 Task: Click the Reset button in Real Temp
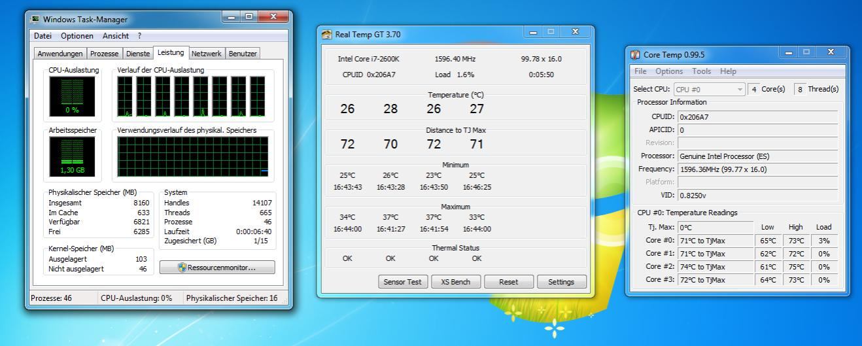508,282
